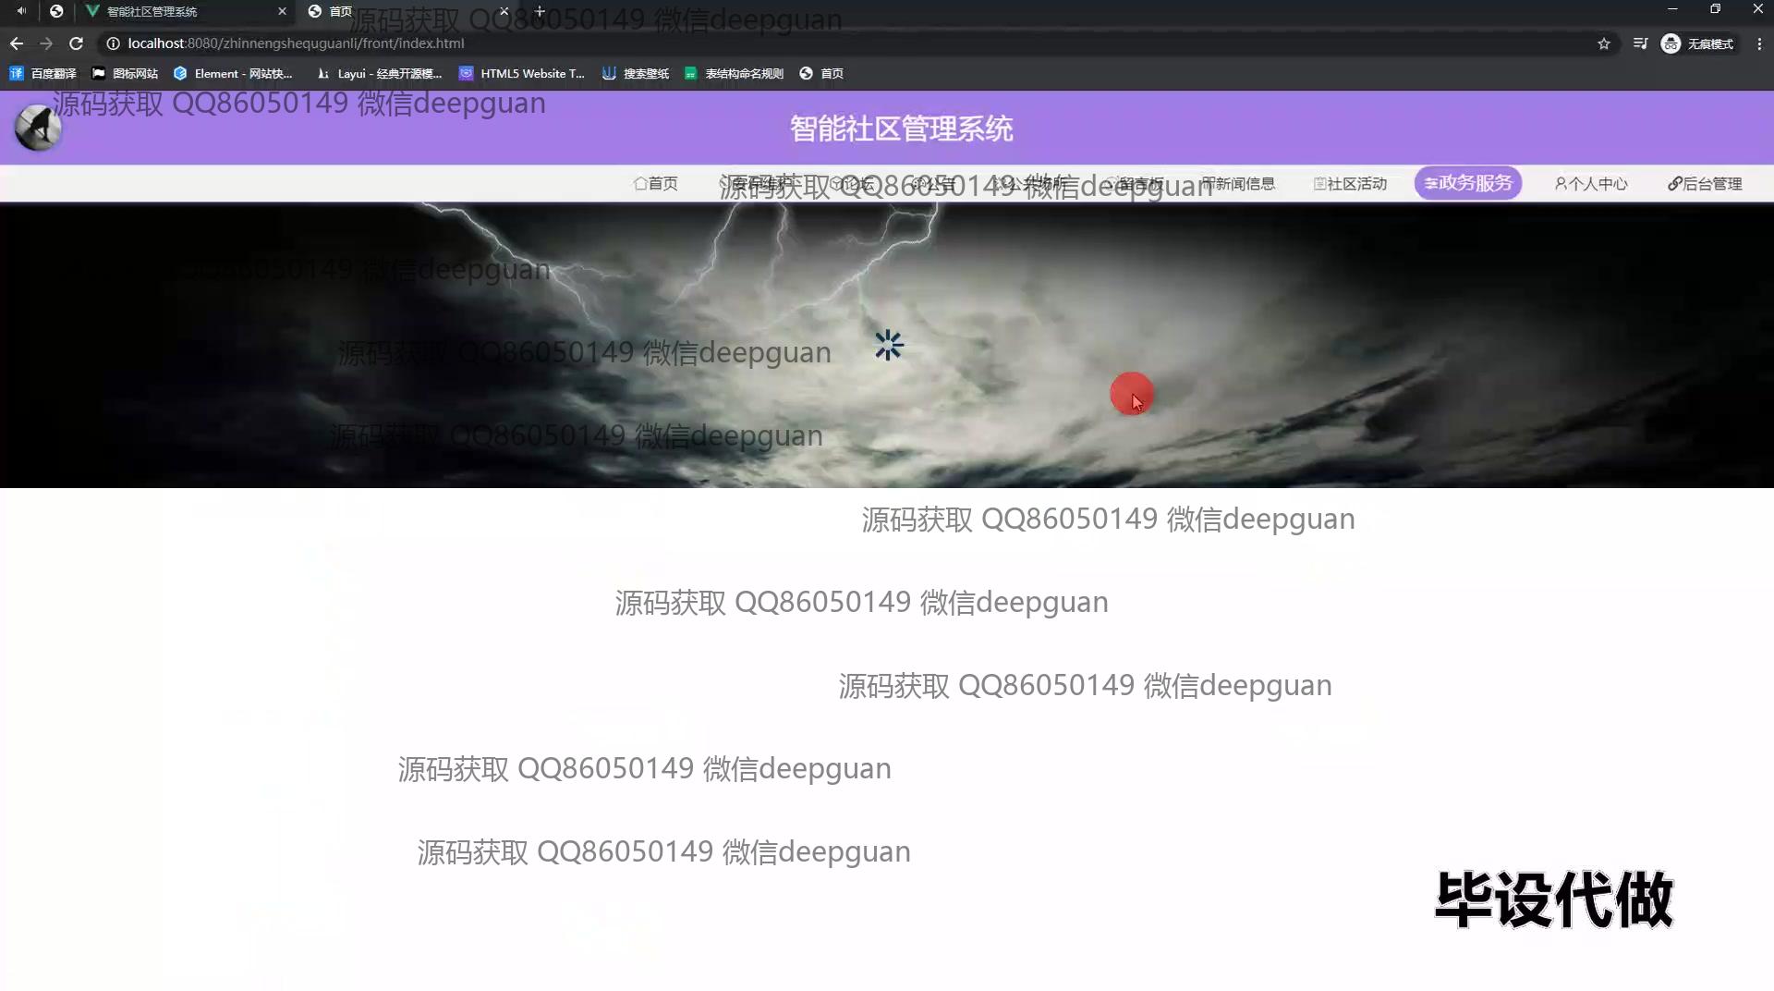Open a new tab with plus button
The height and width of the screenshot is (991, 1774).
click(540, 11)
